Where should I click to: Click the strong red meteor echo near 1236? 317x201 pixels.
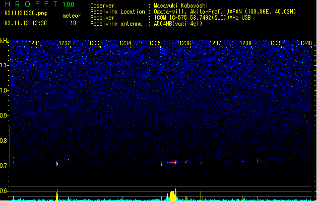pos(172,162)
